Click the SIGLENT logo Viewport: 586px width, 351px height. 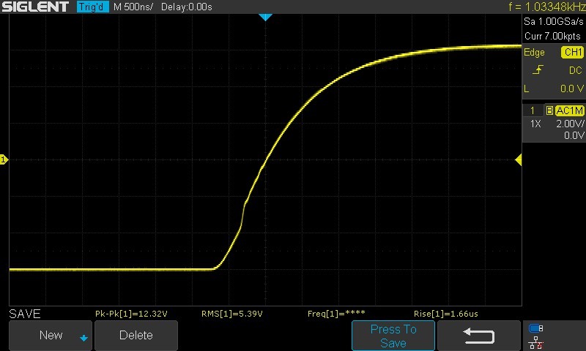[x=35, y=7]
